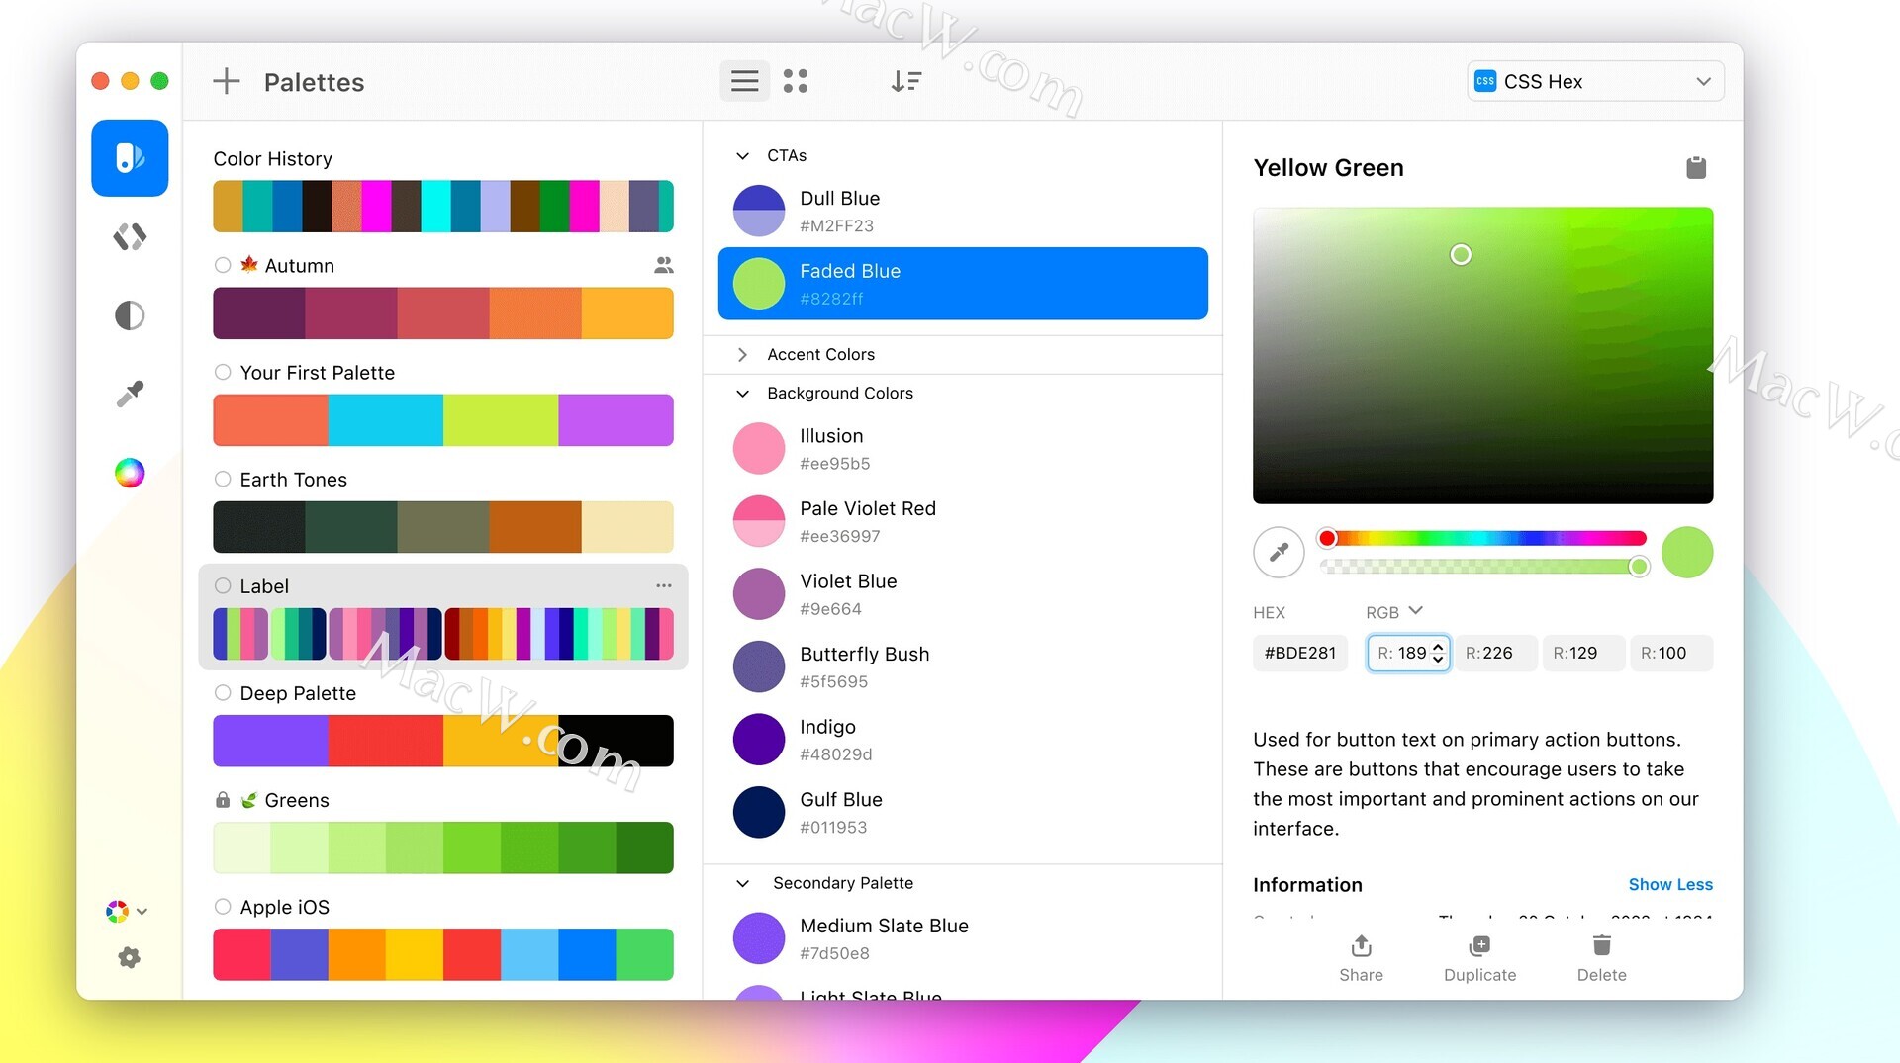1900x1063 pixels.
Task: Select the eyedropper tool in sidebar
Action: [x=130, y=394]
